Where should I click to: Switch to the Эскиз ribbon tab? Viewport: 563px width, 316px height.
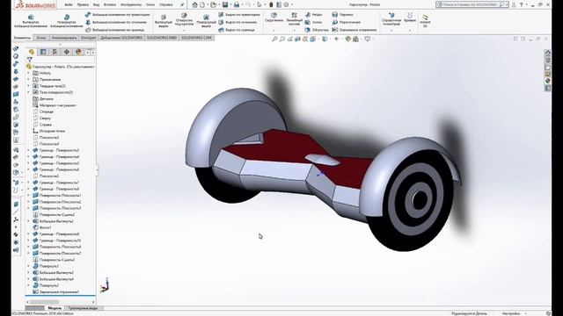(x=41, y=38)
